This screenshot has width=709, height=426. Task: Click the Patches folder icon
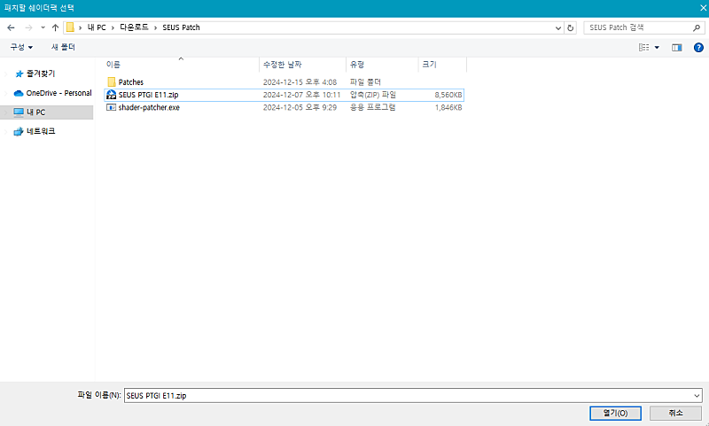112,81
